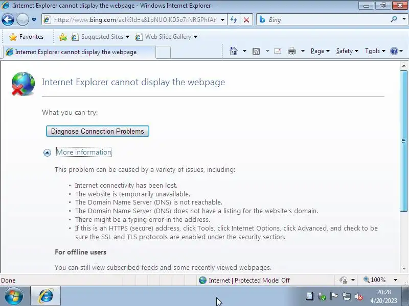This screenshot has width=409, height=306.
Task: Click 'Internet connectivity has been lost.' text
Action: [126, 185]
